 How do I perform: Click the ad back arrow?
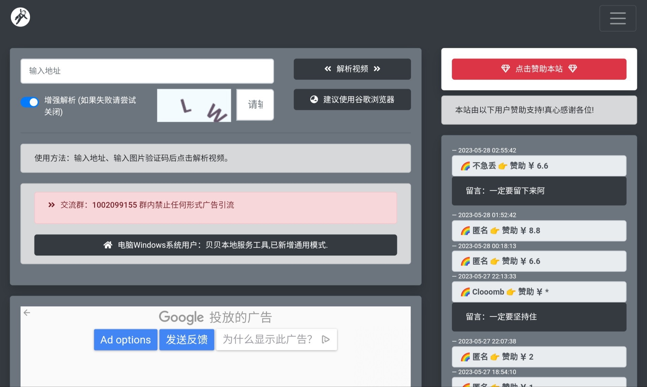pos(27,313)
